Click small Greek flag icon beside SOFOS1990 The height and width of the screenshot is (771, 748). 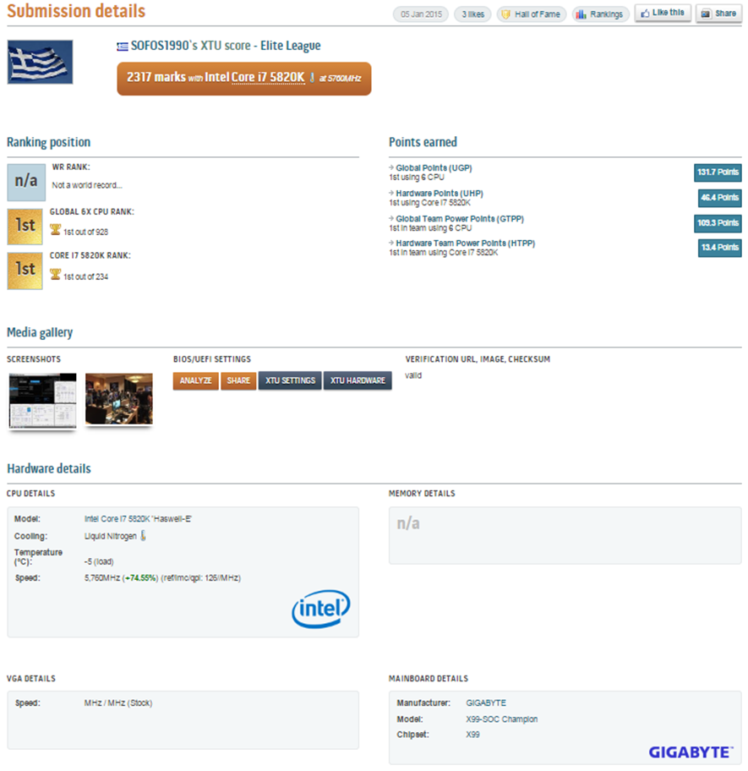[x=122, y=46]
